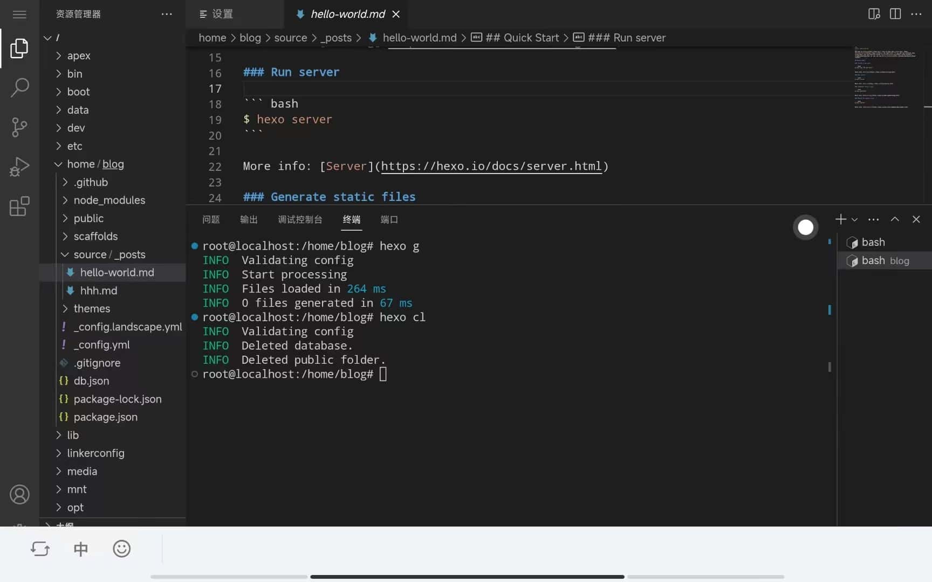Screen dimensions: 932x582
Task: Click the hamburger menu icon
Action: 19,14
